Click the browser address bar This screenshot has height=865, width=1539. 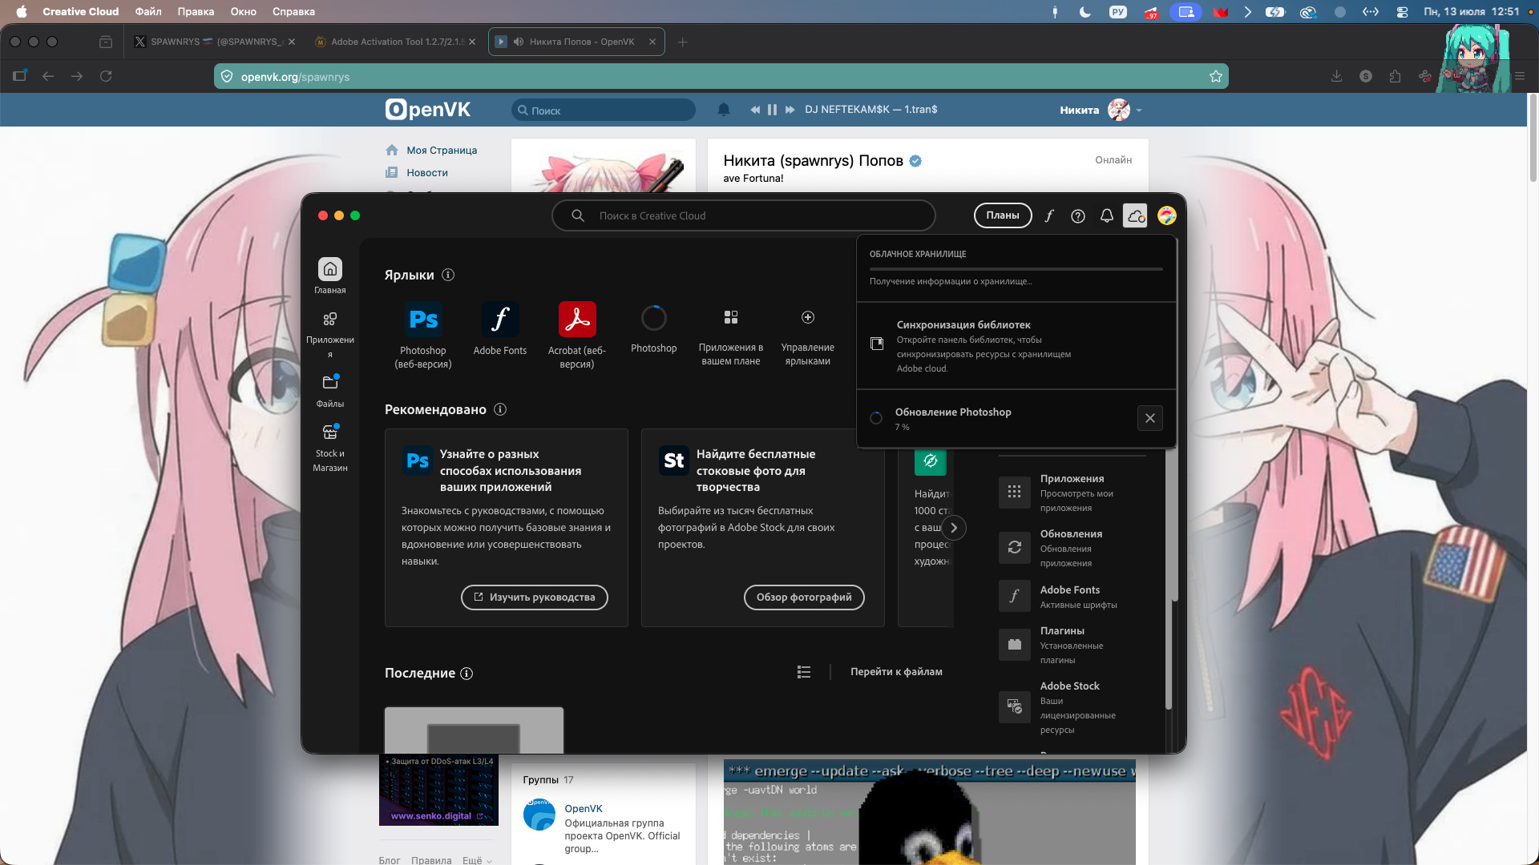721,76
